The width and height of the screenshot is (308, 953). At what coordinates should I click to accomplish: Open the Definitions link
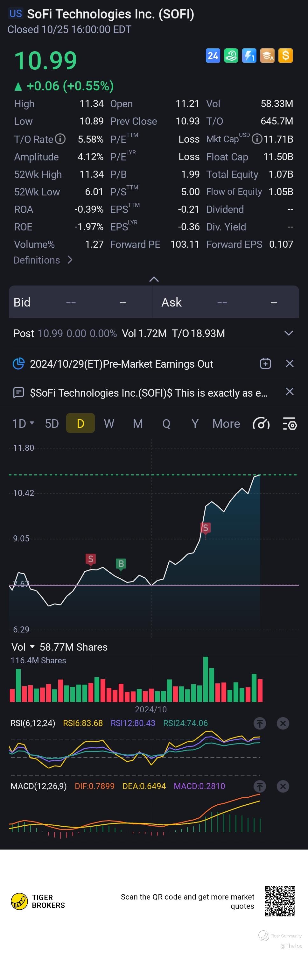pos(43,260)
